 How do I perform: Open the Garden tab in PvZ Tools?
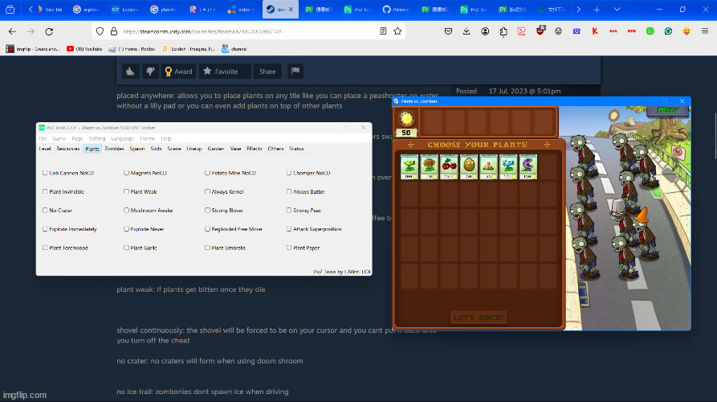pos(215,149)
